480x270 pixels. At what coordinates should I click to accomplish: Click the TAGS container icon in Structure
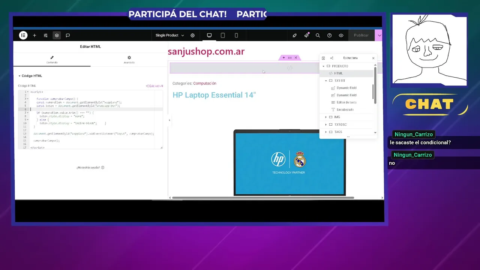[x=331, y=132]
